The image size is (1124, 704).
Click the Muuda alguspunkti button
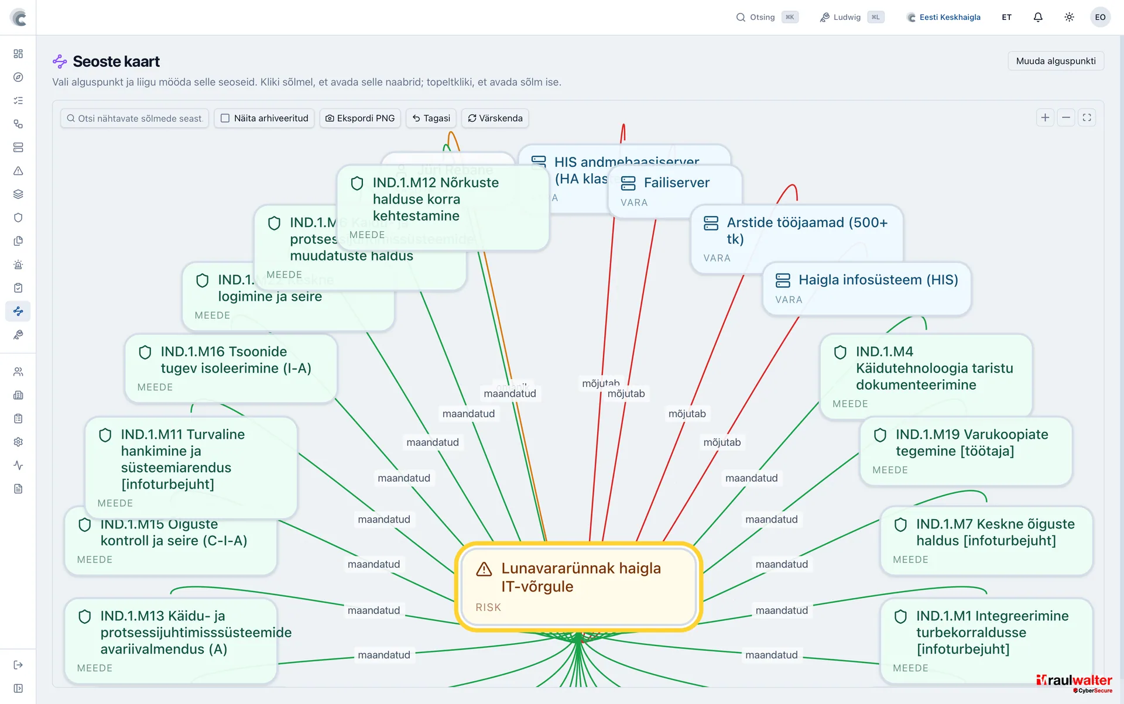[1056, 61]
